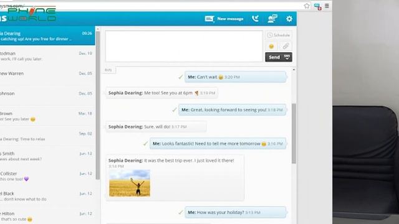
Task: Open the conversation dated Dec. 10
Action: click(47, 56)
